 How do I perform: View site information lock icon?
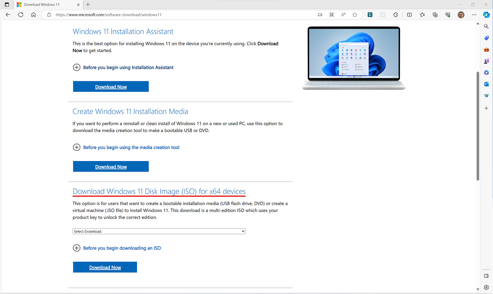tap(49, 15)
